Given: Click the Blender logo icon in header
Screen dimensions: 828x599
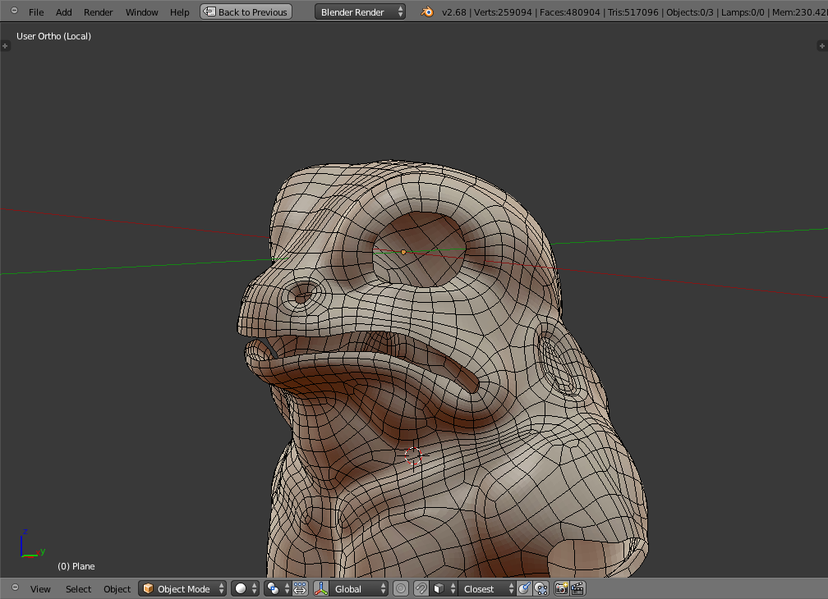Looking at the screenshot, I should (x=427, y=12).
